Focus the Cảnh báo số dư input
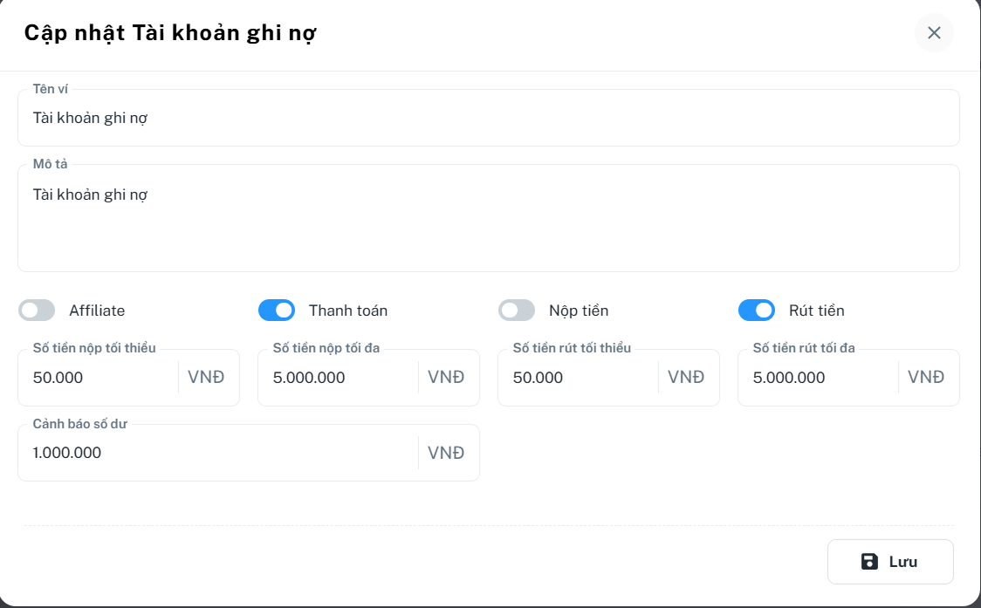981x608 pixels. coord(218,453)
